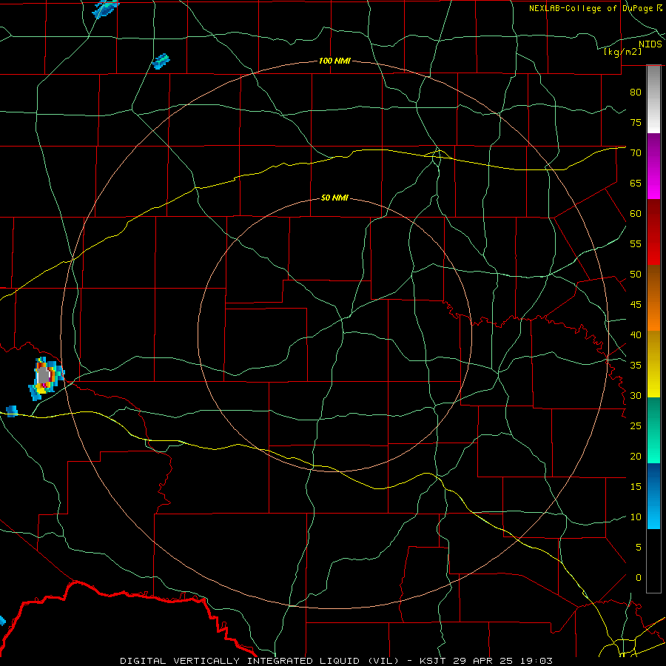This screenshot has width=666, height=666.
Task: Click the small blue echo below the storm cell
Action: (x=11, y=411)
